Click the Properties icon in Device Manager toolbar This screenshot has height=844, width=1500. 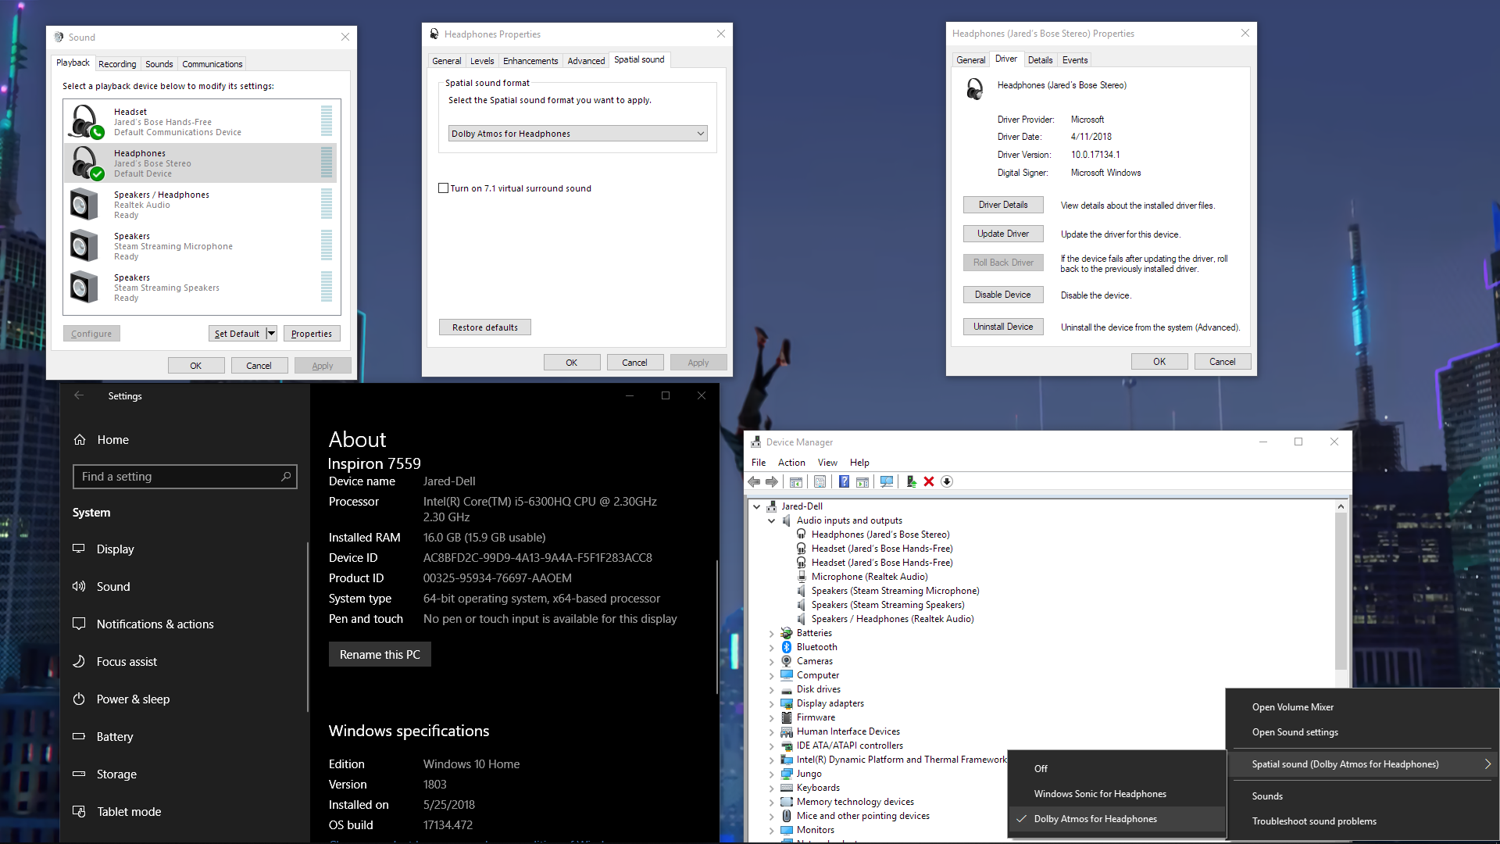pos(820,482)
